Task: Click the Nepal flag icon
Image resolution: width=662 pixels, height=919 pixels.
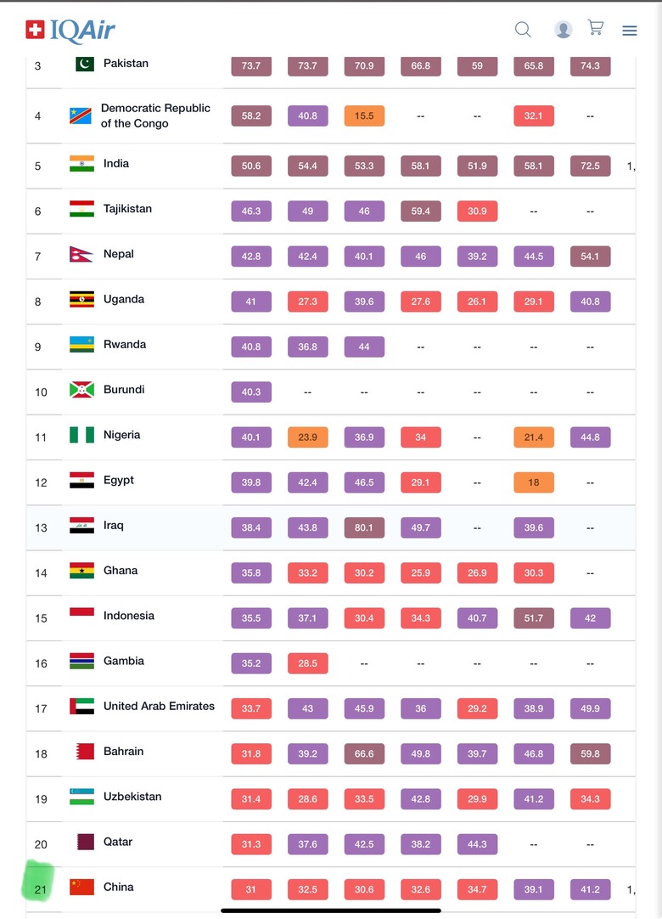Action: point(81,254)
